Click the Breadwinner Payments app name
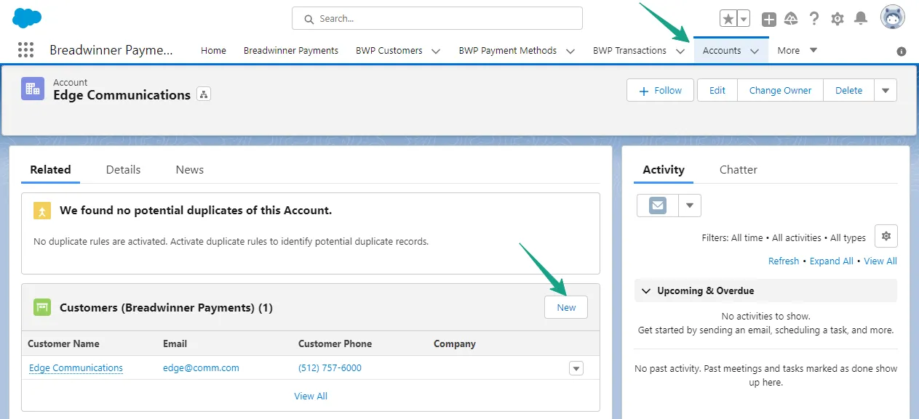919x419 pixels. pyautogui.click(x=111, y=51)
